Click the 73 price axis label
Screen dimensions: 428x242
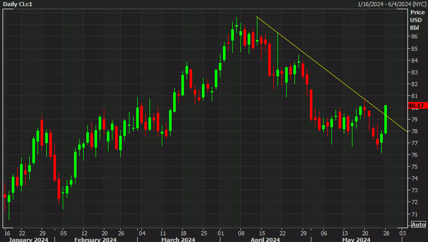coord(414,190)
